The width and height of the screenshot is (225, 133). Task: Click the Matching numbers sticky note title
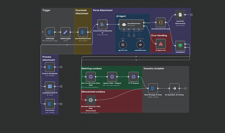pyautogui.click(x=92, y=69)
